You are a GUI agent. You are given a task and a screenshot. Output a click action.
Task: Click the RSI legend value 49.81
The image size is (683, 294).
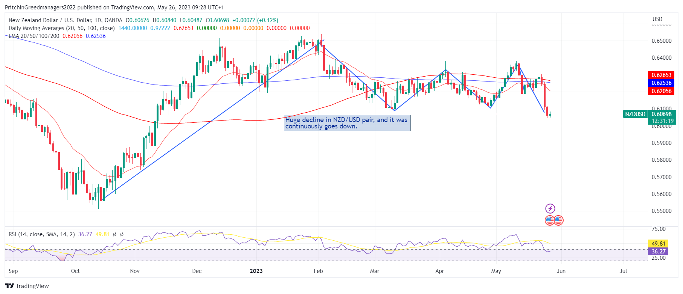click(102, 234)
